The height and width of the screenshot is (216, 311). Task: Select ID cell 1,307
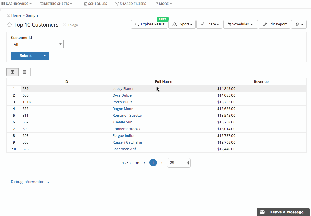pyautogui.click(x=66, y=102)
